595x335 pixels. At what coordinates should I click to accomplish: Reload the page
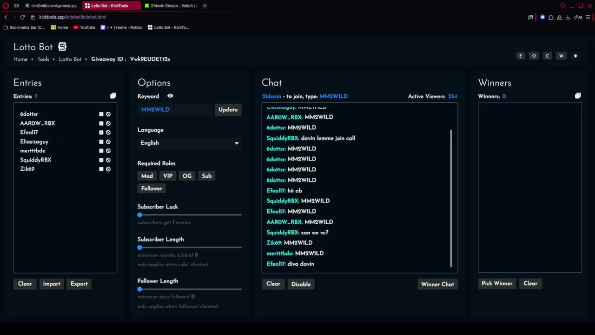(x=22, y=17)
